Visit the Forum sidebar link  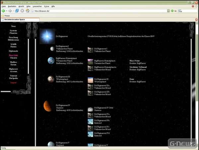click(13, 65)
